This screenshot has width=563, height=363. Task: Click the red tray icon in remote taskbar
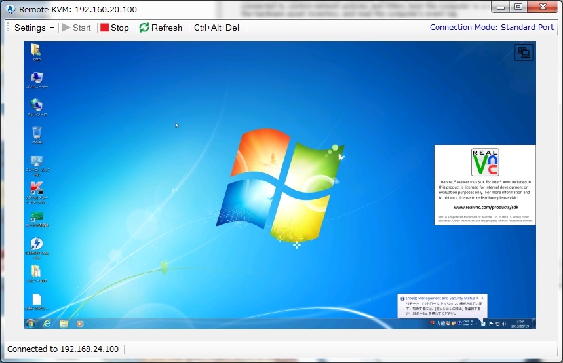433,323
